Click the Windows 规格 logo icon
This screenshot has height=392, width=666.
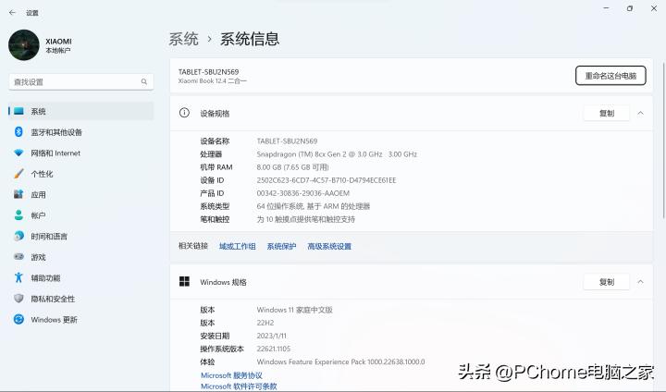pos(184,282)
